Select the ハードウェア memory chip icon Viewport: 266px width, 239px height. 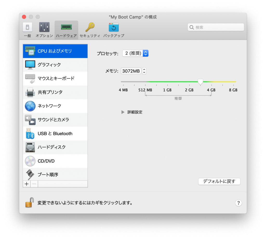[x=66, y=27]
